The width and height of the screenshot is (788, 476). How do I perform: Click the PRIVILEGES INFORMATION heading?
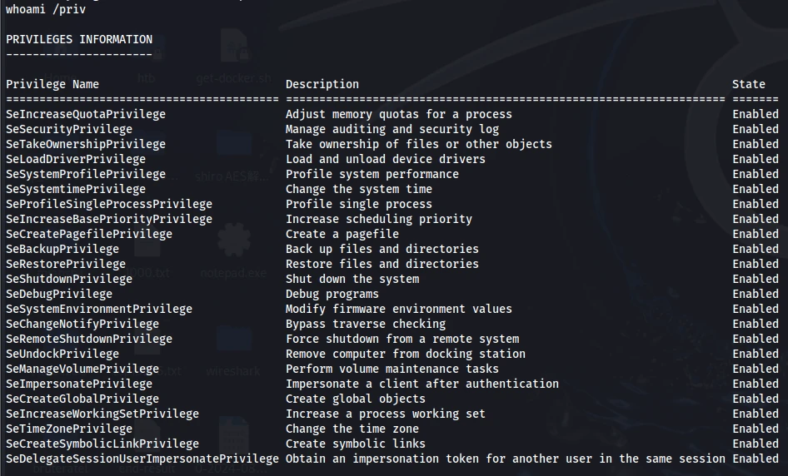[79, 39]
